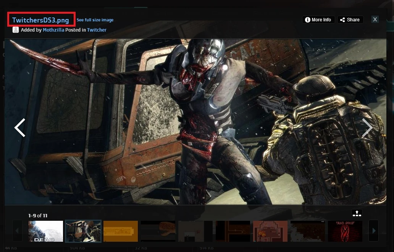Open the Twitcher article link
The image size is (394, 252).
[97, 30]
